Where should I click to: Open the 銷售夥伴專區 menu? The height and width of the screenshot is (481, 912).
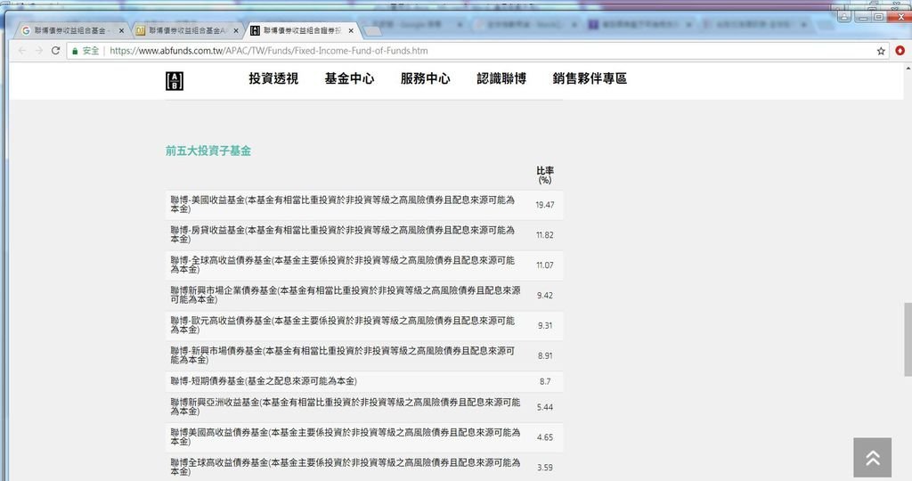[x=590, y=78]
